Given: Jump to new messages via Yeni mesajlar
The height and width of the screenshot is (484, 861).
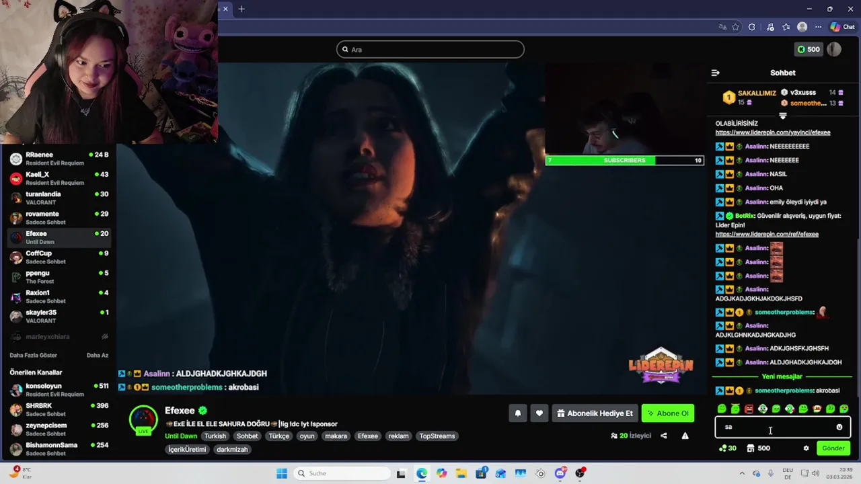Looking at the screenshot, I should [782, 376].
